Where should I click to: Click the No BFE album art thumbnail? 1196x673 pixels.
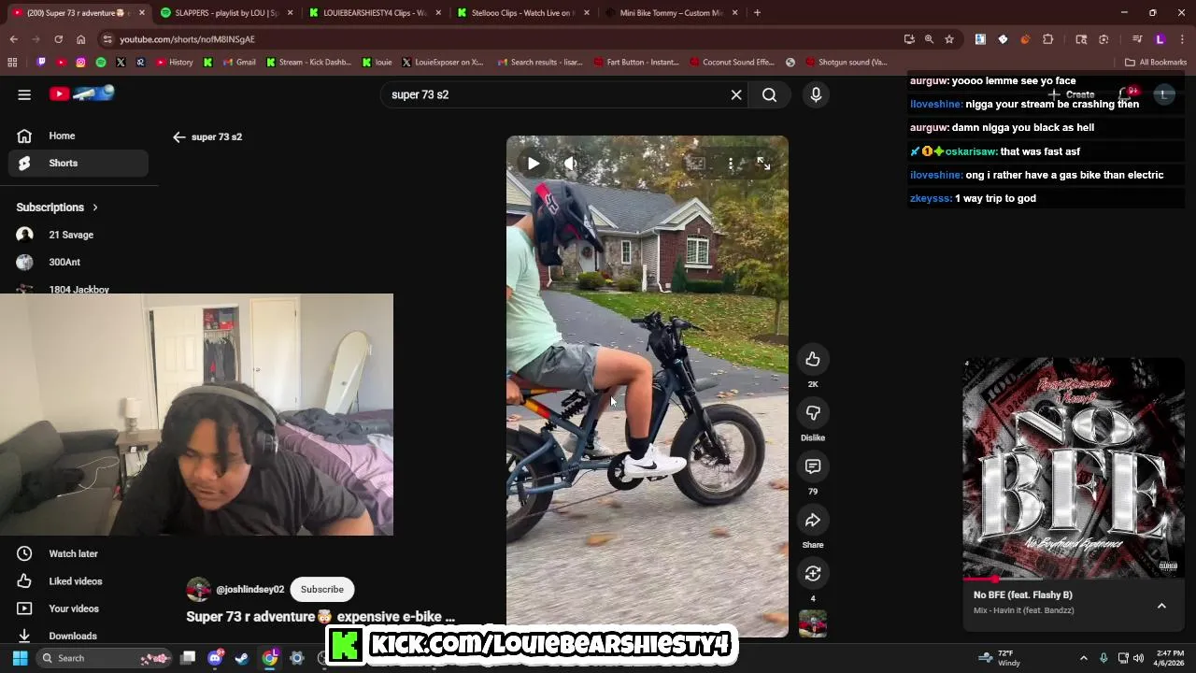(1074, 468)
